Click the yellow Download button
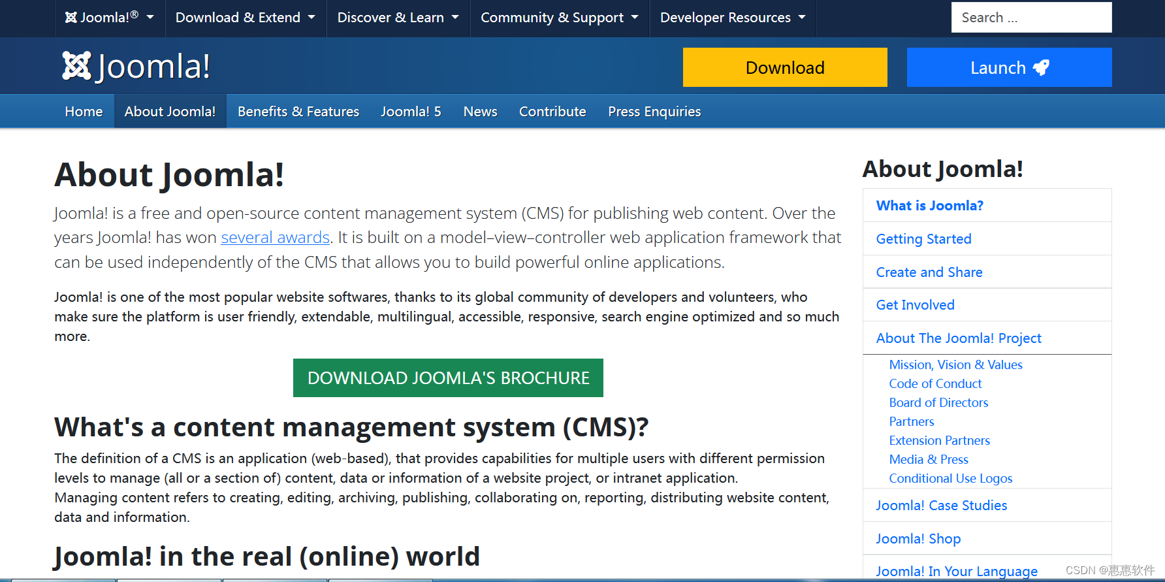This screenshot has width=1165, height=582. [x=785, y=67]
